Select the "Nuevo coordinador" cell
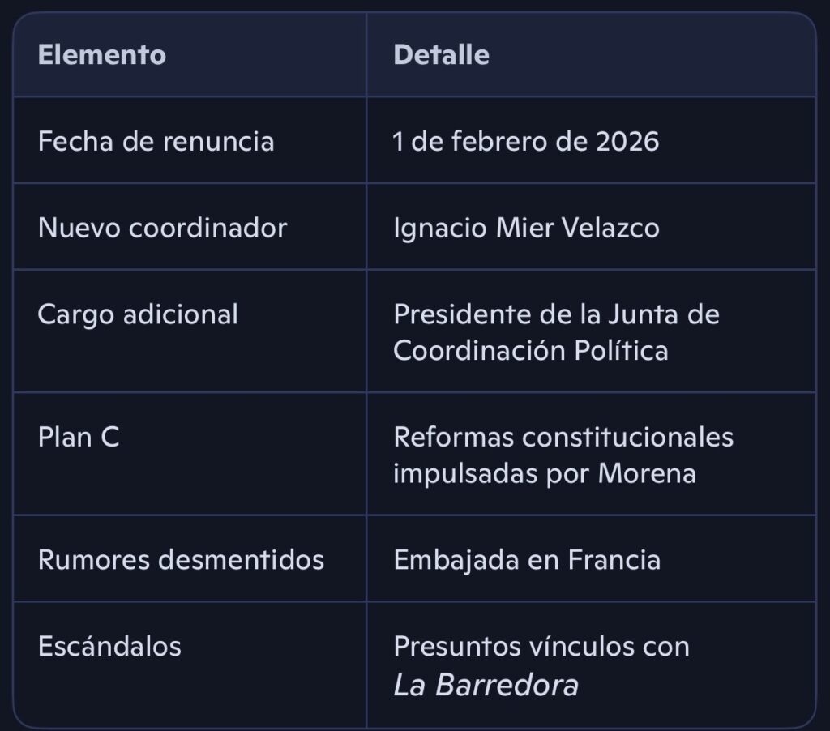Viewport: 830px width, 731px height. coord(162,228)
